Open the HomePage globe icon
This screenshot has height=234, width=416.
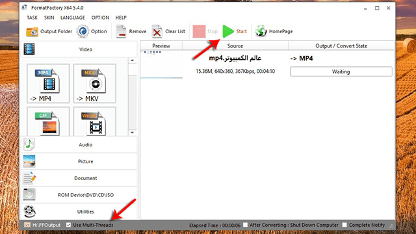261,31
